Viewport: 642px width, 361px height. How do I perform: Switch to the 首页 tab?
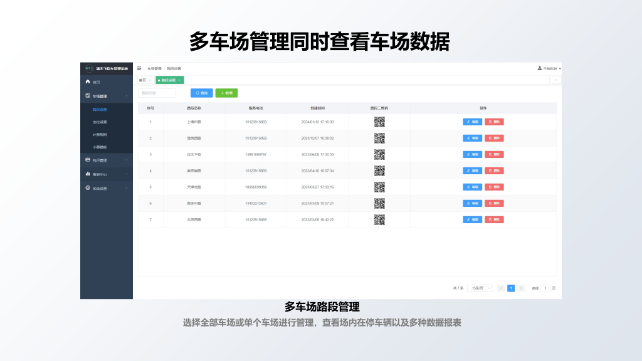pos(143,80)
